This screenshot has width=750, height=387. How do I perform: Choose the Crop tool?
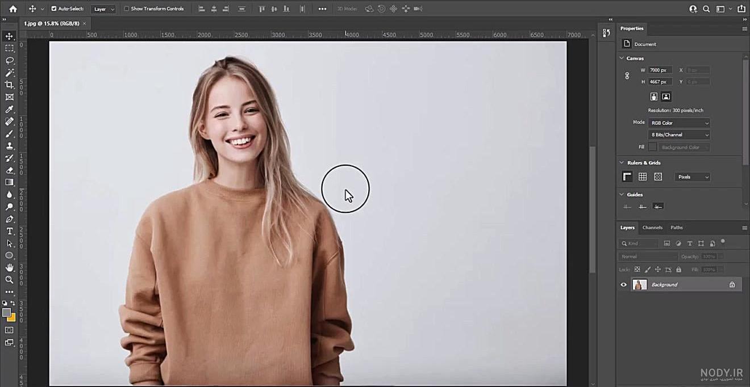[x=10, y=85]
